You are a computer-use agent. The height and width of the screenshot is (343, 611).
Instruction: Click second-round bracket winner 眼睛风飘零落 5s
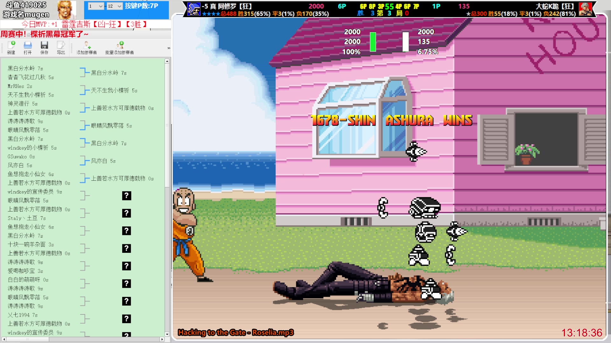(x=111, y=126)
